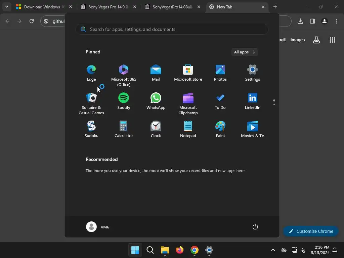Screen dimensions: 344x258
Task: Open Solitaire & Casual Games
Action: point(91,104)
